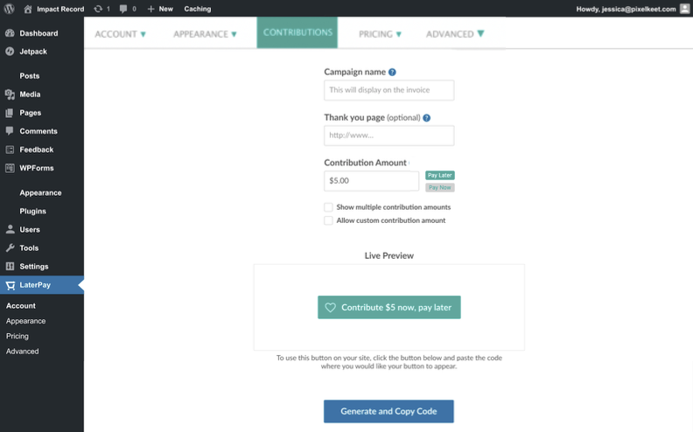Image resolution: width=693 pixels, height=432 pixels.
Task: Open the Advanced submenu under LaterPay
Action: pyautogui.click(x=22, y=352)
